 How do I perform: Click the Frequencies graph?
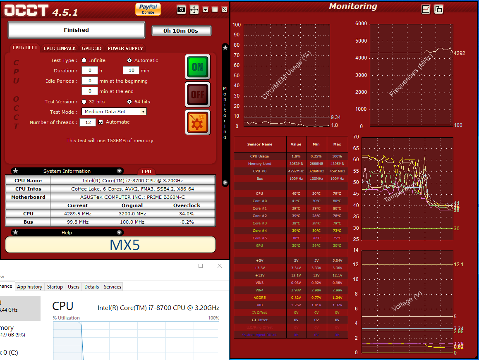tap(412, 75)
